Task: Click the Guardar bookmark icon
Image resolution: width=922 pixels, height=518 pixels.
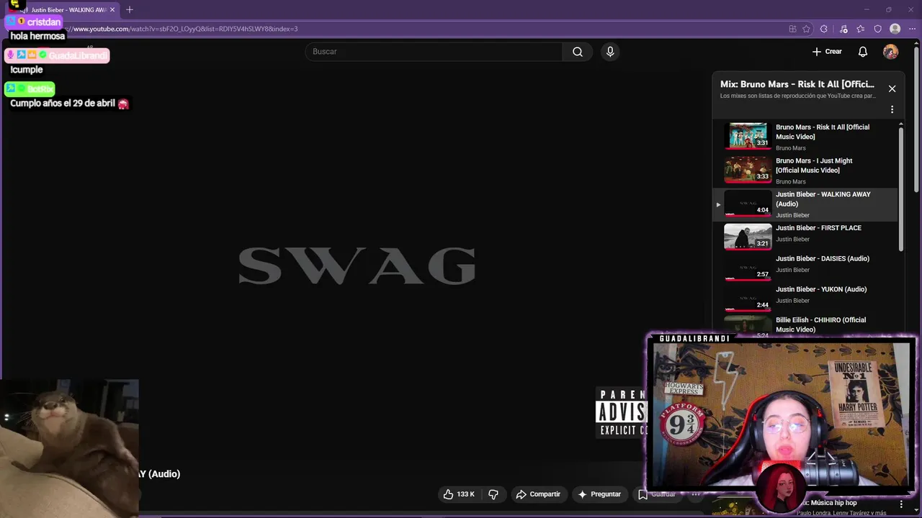Action: pos(642,494)
